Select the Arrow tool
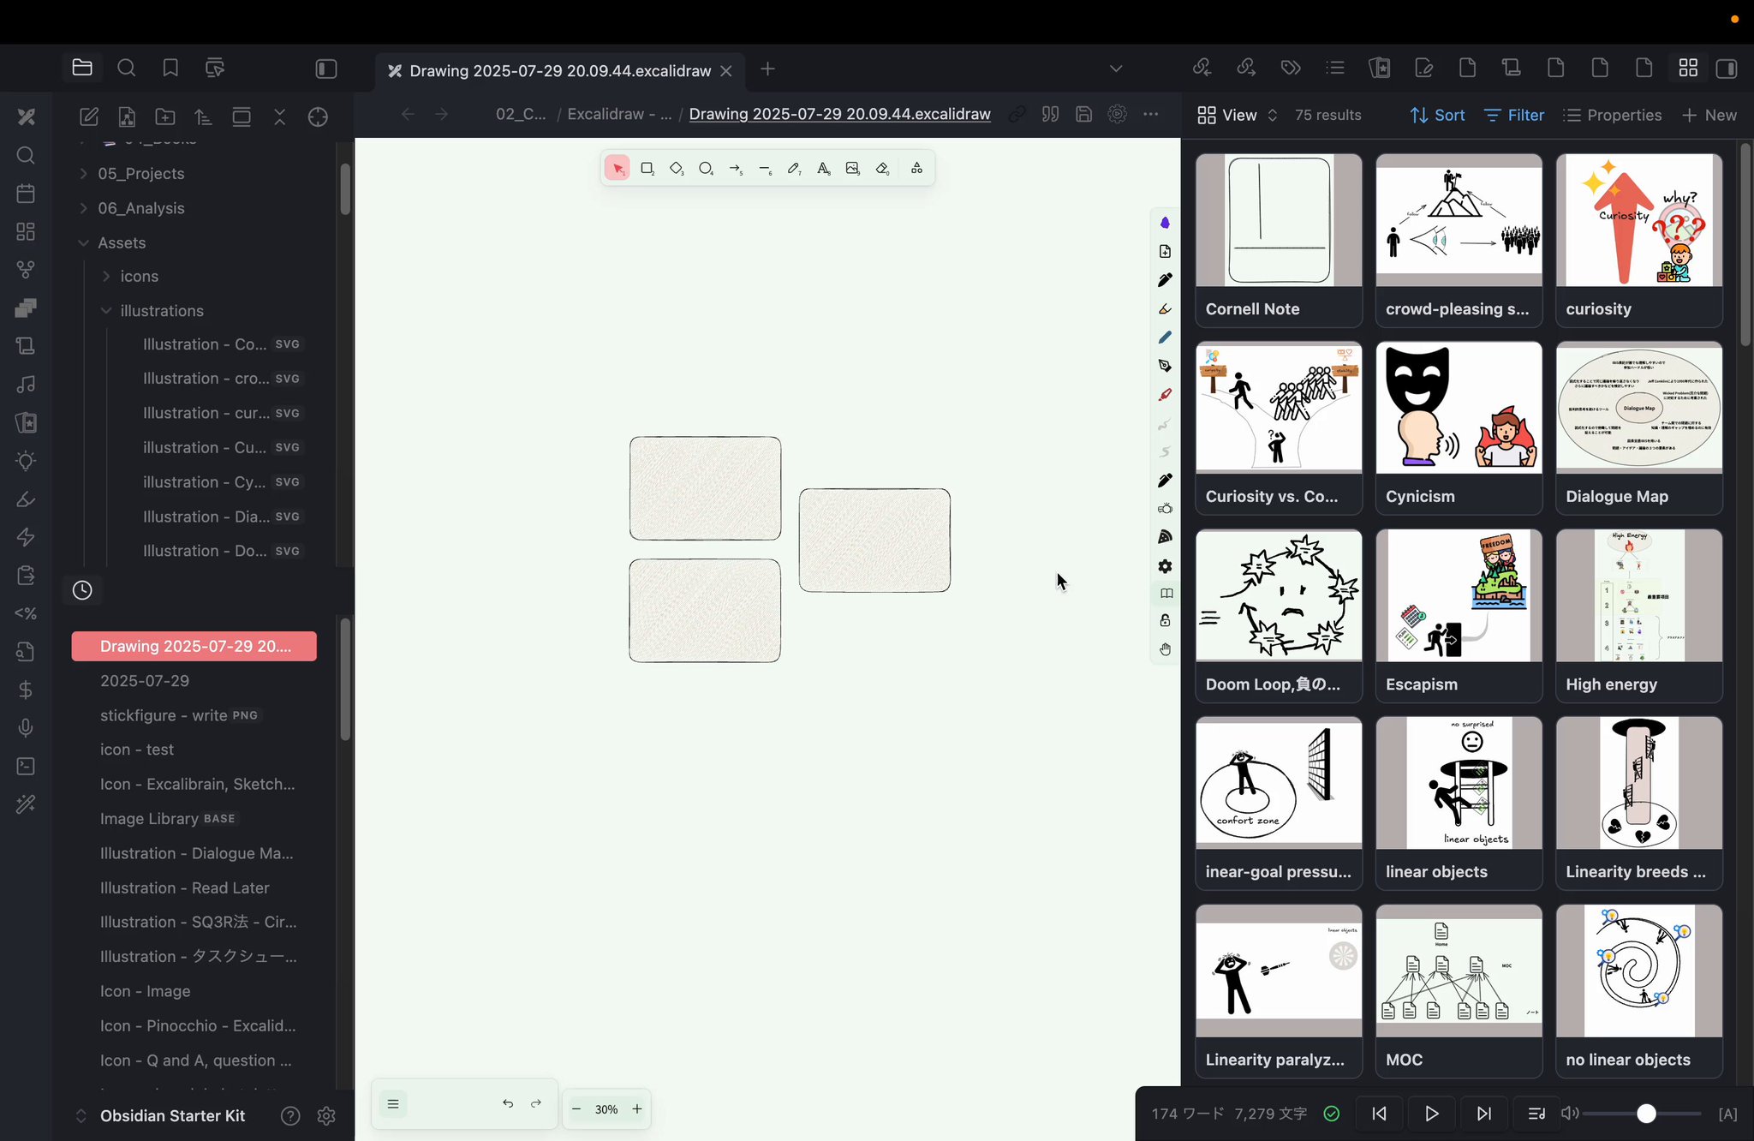Image resolution: width=1754 pixels, height=1141 pixels. [x=736, y=169]
